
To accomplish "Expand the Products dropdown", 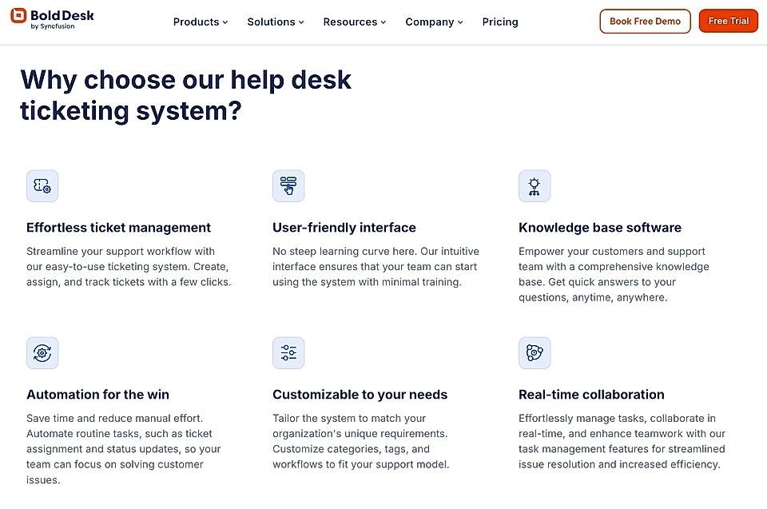I will click(200, 22).
